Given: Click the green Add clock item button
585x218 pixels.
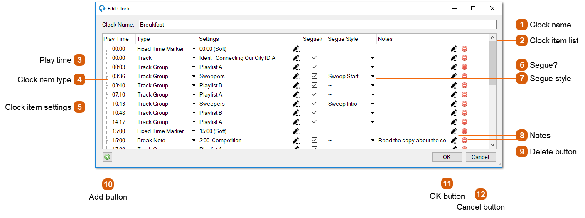Looking at the screenshot, I should (107, 157).
